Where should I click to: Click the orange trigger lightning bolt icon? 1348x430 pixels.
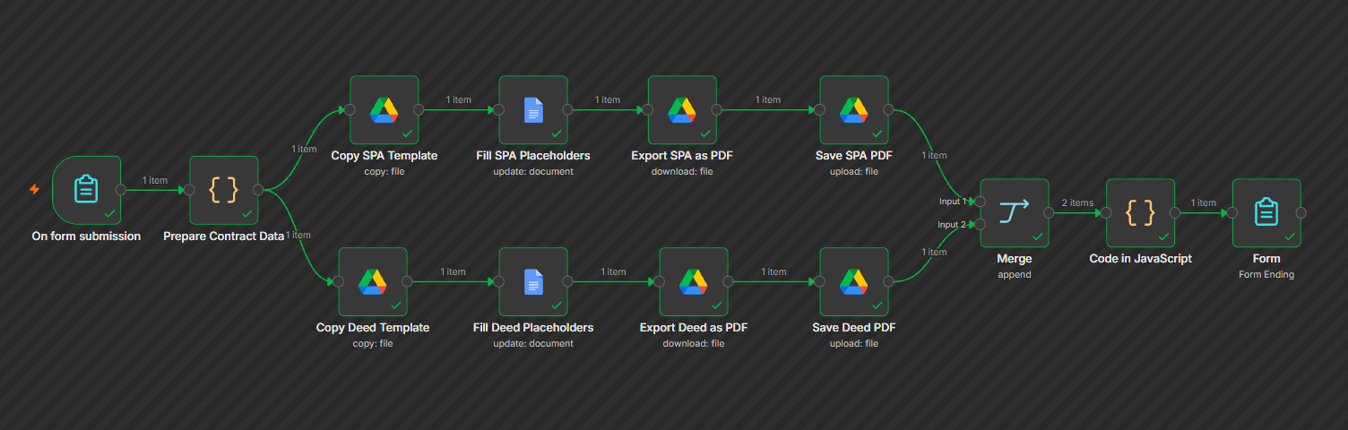pos(34,190)
